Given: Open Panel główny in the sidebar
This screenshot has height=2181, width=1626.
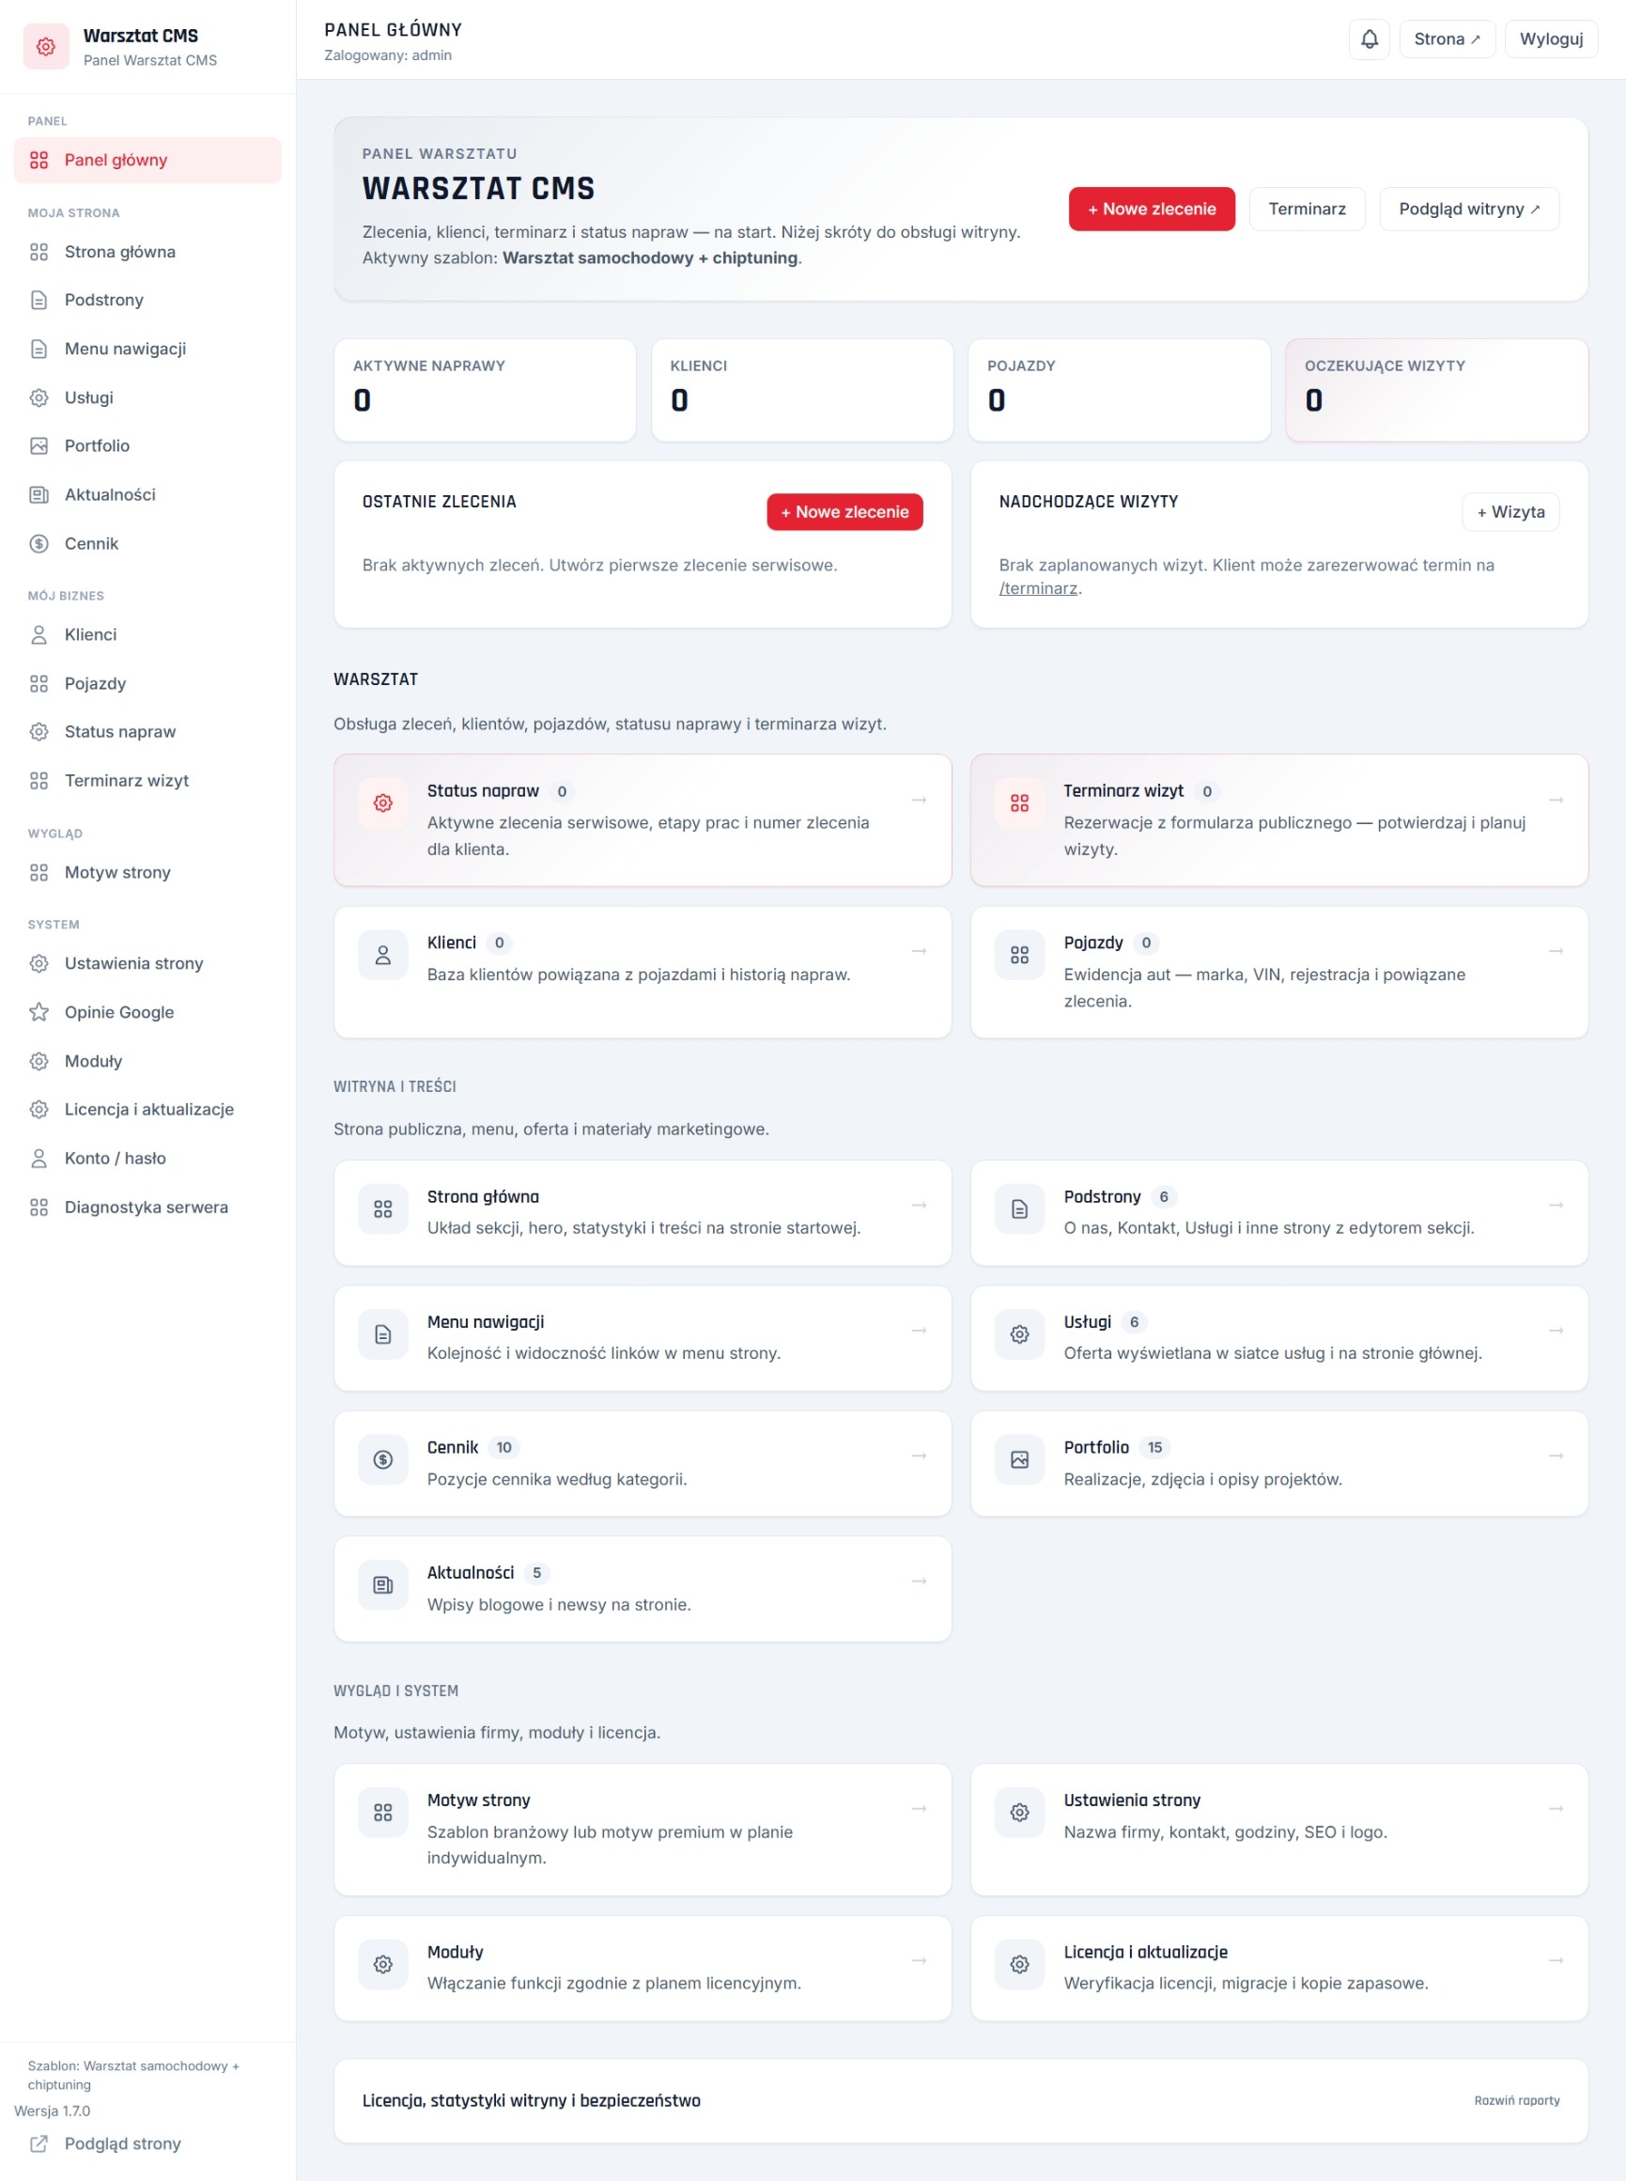Looking at the screenshot, I should pos(147,161).
